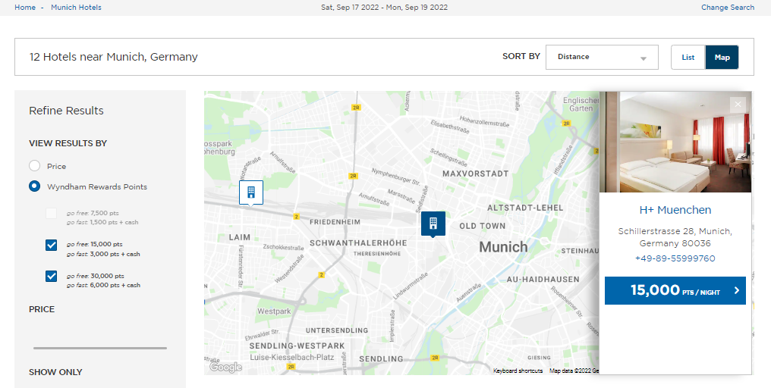Click the Keyboard shortcuts map link
This screenshot has height=388, width=771.
coord(518,371)
